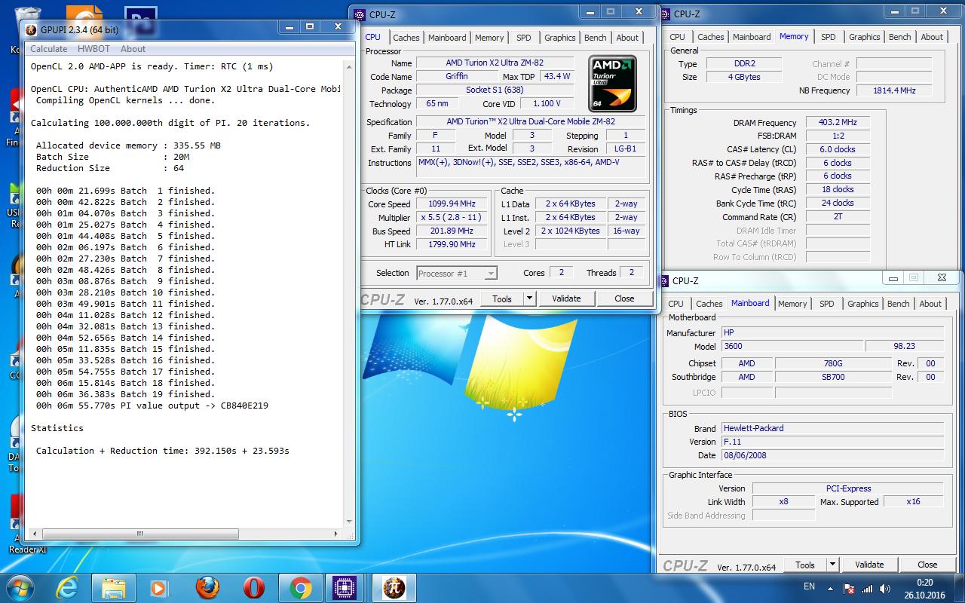
Task: Click Validate in CPU-Z Mainboard window
Action: coord(869,565)
